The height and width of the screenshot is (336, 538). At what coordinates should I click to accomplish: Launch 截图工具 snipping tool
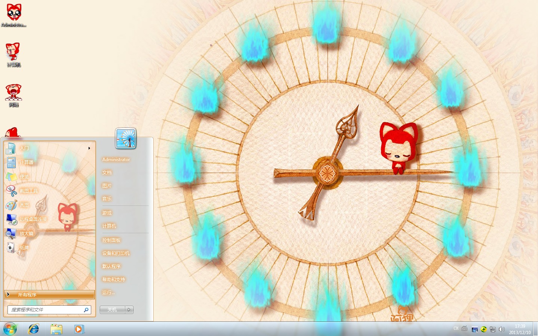[49, 191]
